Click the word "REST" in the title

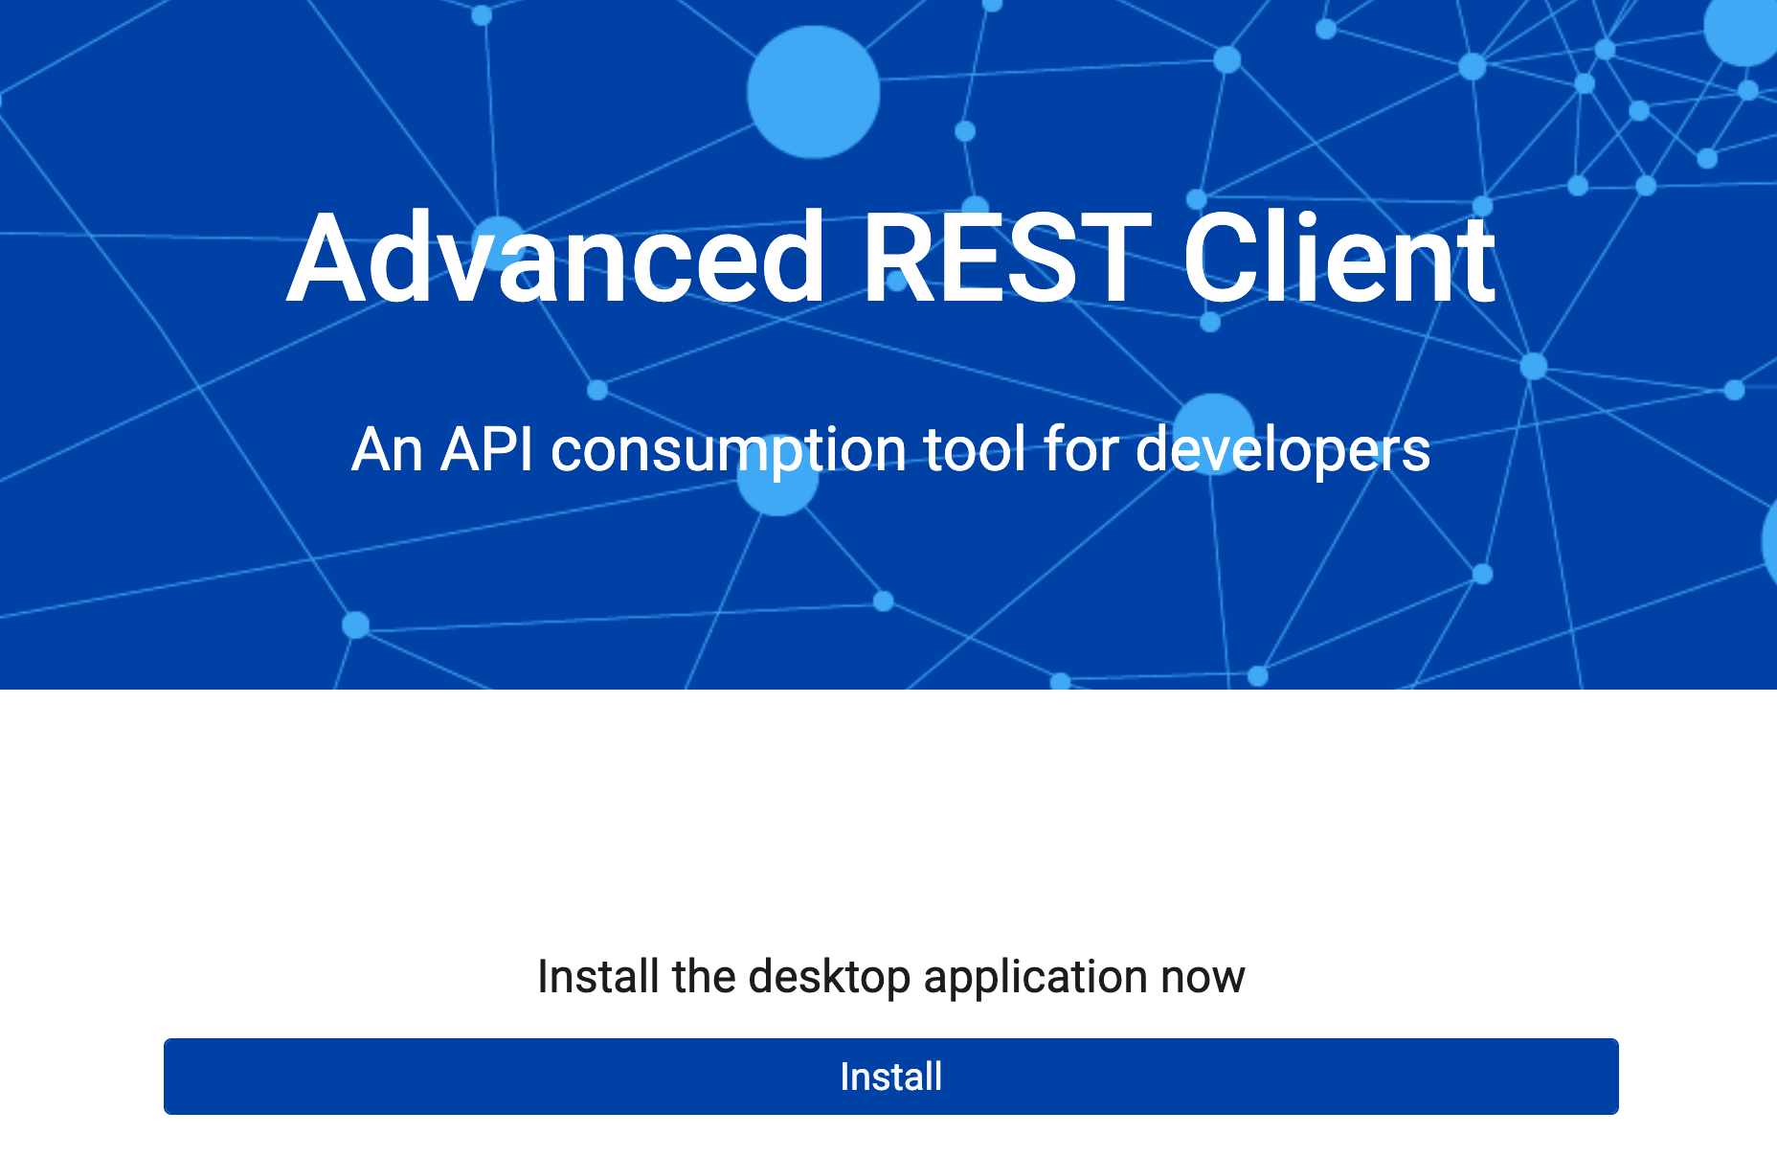[1005, 259]
